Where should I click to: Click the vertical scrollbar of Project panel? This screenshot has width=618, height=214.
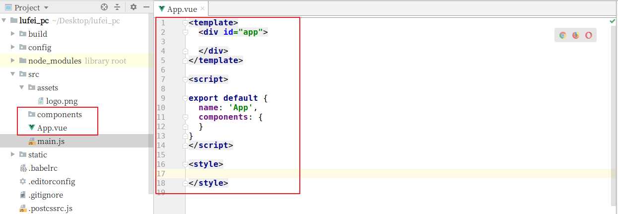point(151,105)
